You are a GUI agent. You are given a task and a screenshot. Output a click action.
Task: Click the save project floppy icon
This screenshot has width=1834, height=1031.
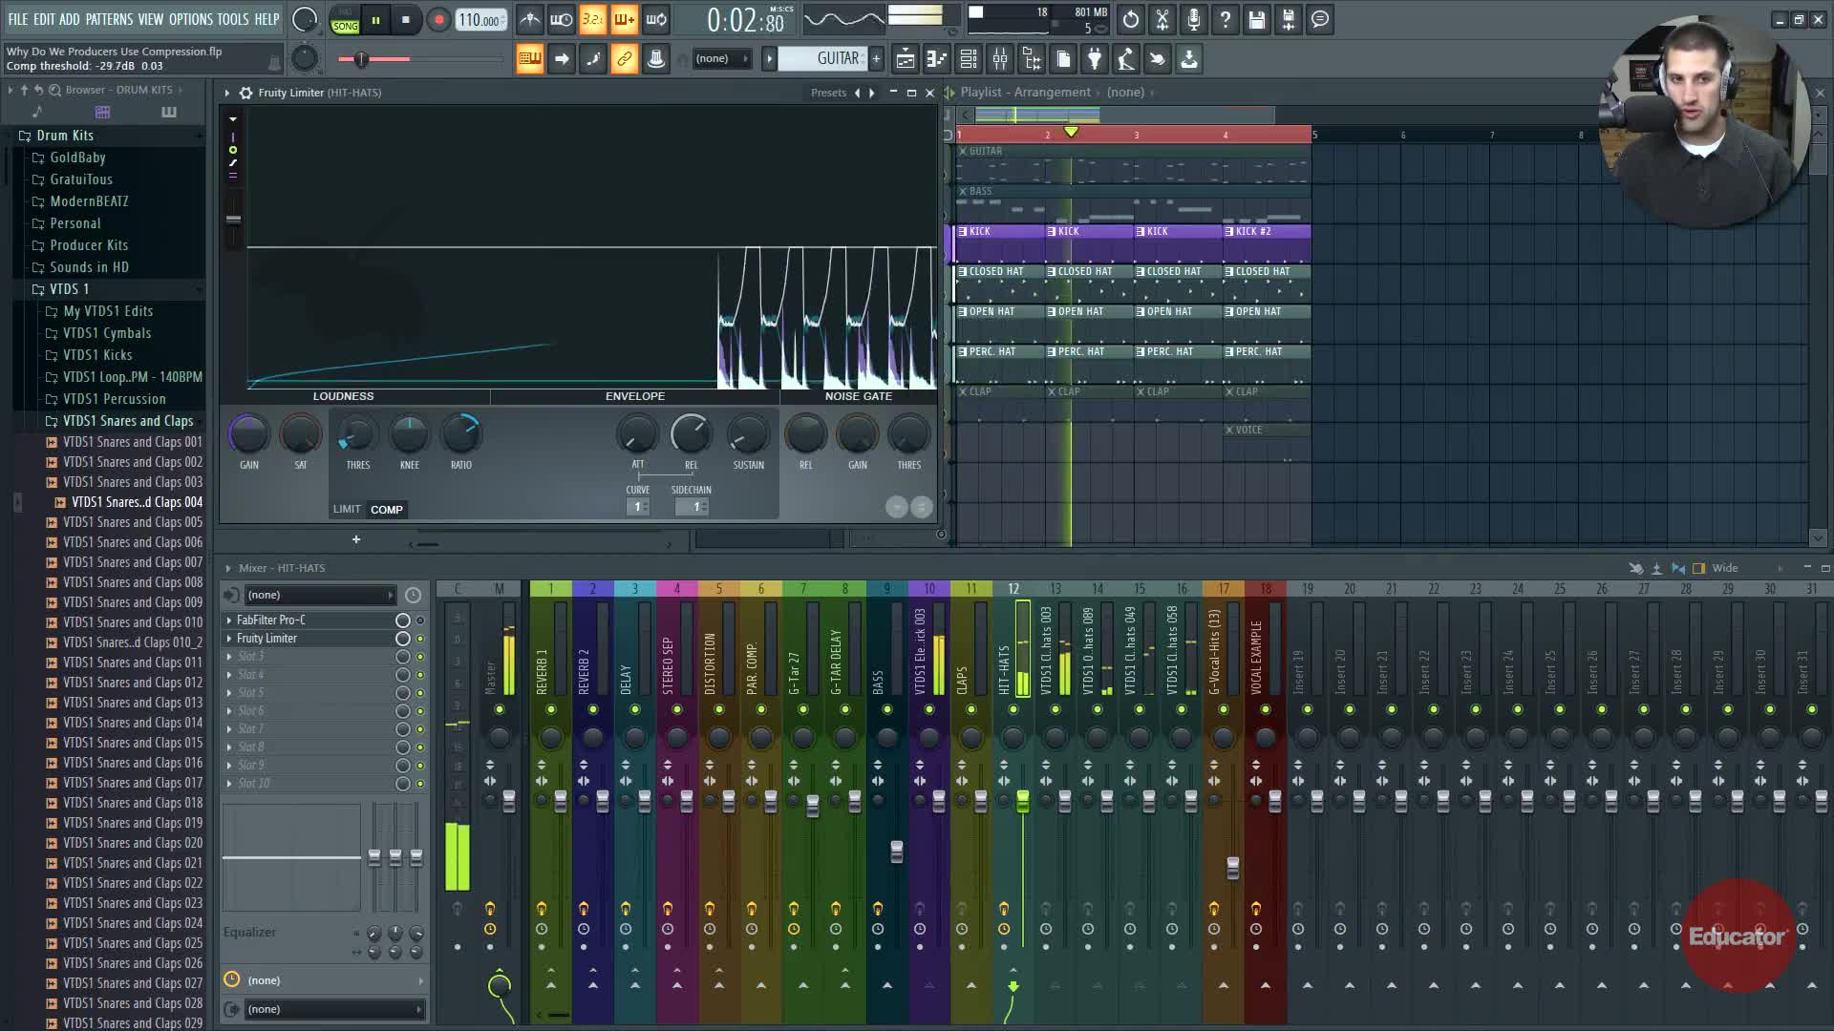(x=1257, y=20)
